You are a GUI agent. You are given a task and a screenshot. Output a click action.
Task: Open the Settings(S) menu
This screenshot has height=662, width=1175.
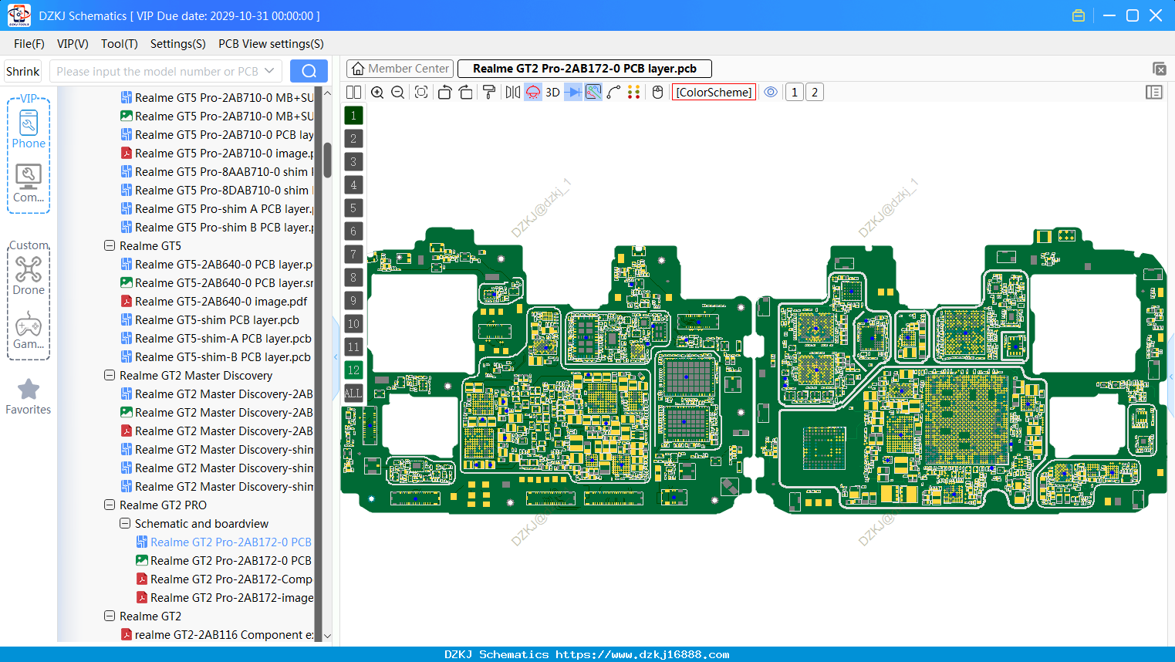click(x=178, y=44)
